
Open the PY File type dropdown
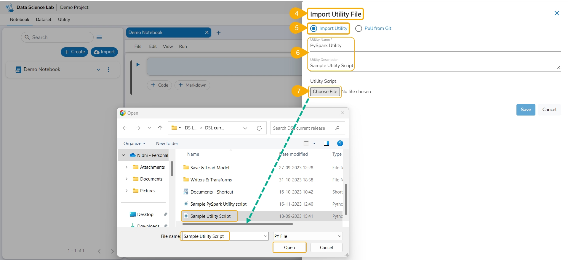coord(339,236)
